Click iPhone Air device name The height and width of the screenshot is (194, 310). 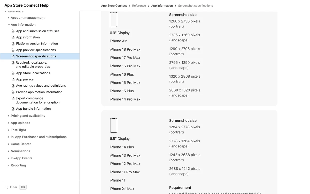[x=118, y=41]
